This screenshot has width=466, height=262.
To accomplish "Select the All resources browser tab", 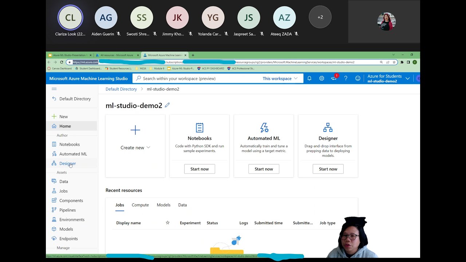I will [117, 55].
